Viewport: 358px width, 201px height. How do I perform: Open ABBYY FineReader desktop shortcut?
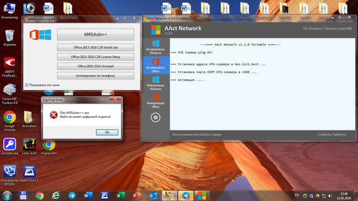[x=10, y=67]
